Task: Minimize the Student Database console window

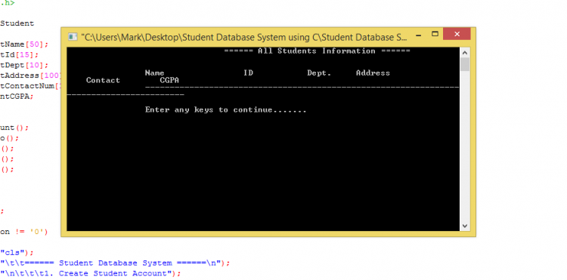Action: pyautogui.click(x=419, y=35)
